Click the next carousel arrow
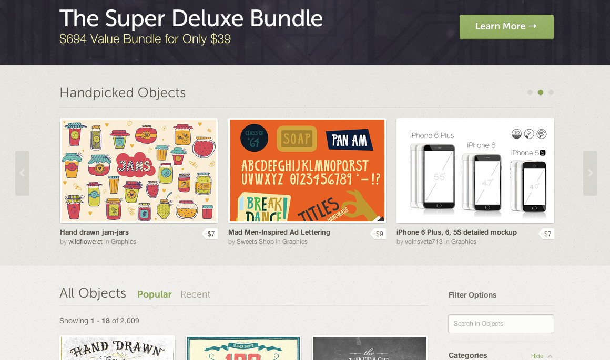This screenshot has height=360, width=610. pyautogui.click(x=590, y=173)
